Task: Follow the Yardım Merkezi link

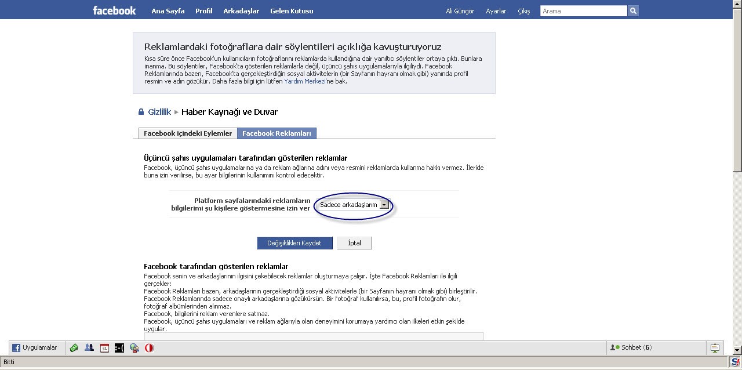Action: coord(304,81)
